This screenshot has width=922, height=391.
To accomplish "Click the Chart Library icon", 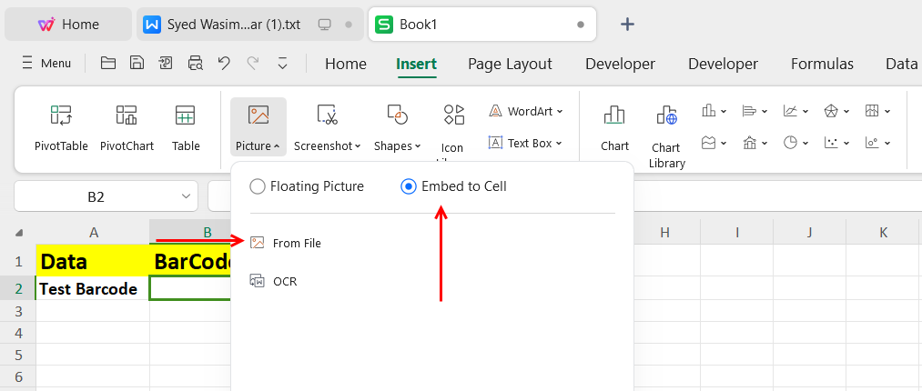I will (x=665, y=116).
